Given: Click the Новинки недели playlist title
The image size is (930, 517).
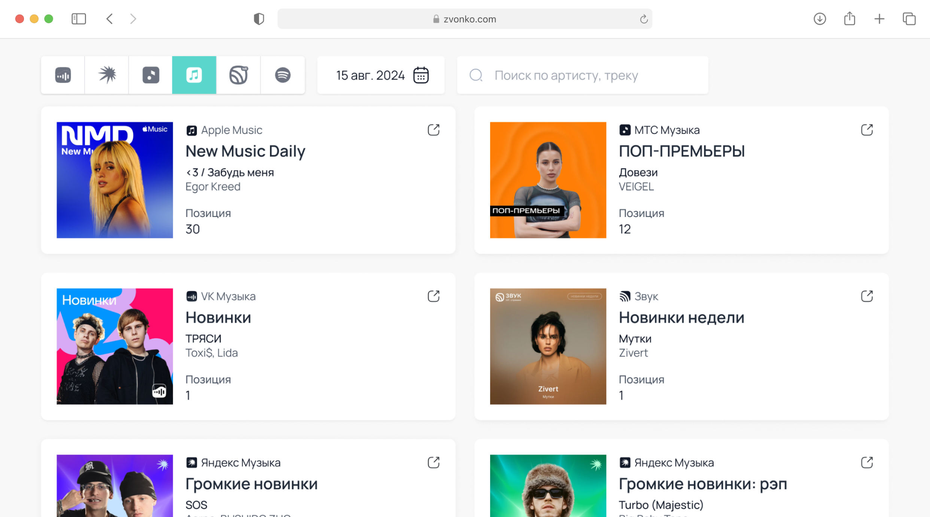Looking at the screenshot, I should pyautogui.click(x=681, y=317).
